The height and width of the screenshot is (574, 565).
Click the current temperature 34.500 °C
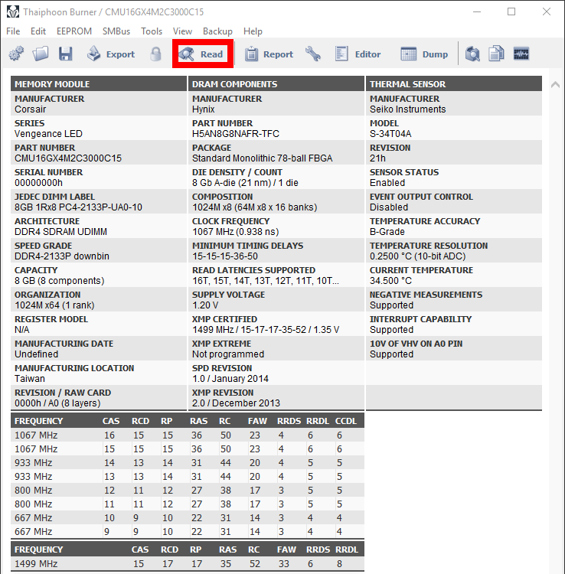tap(390, 281)
